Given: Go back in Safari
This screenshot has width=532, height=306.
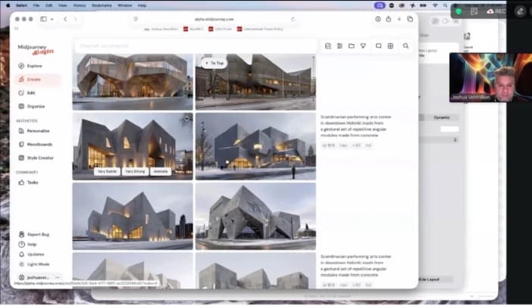Looking at the screenshot, I should click(65, 20).
